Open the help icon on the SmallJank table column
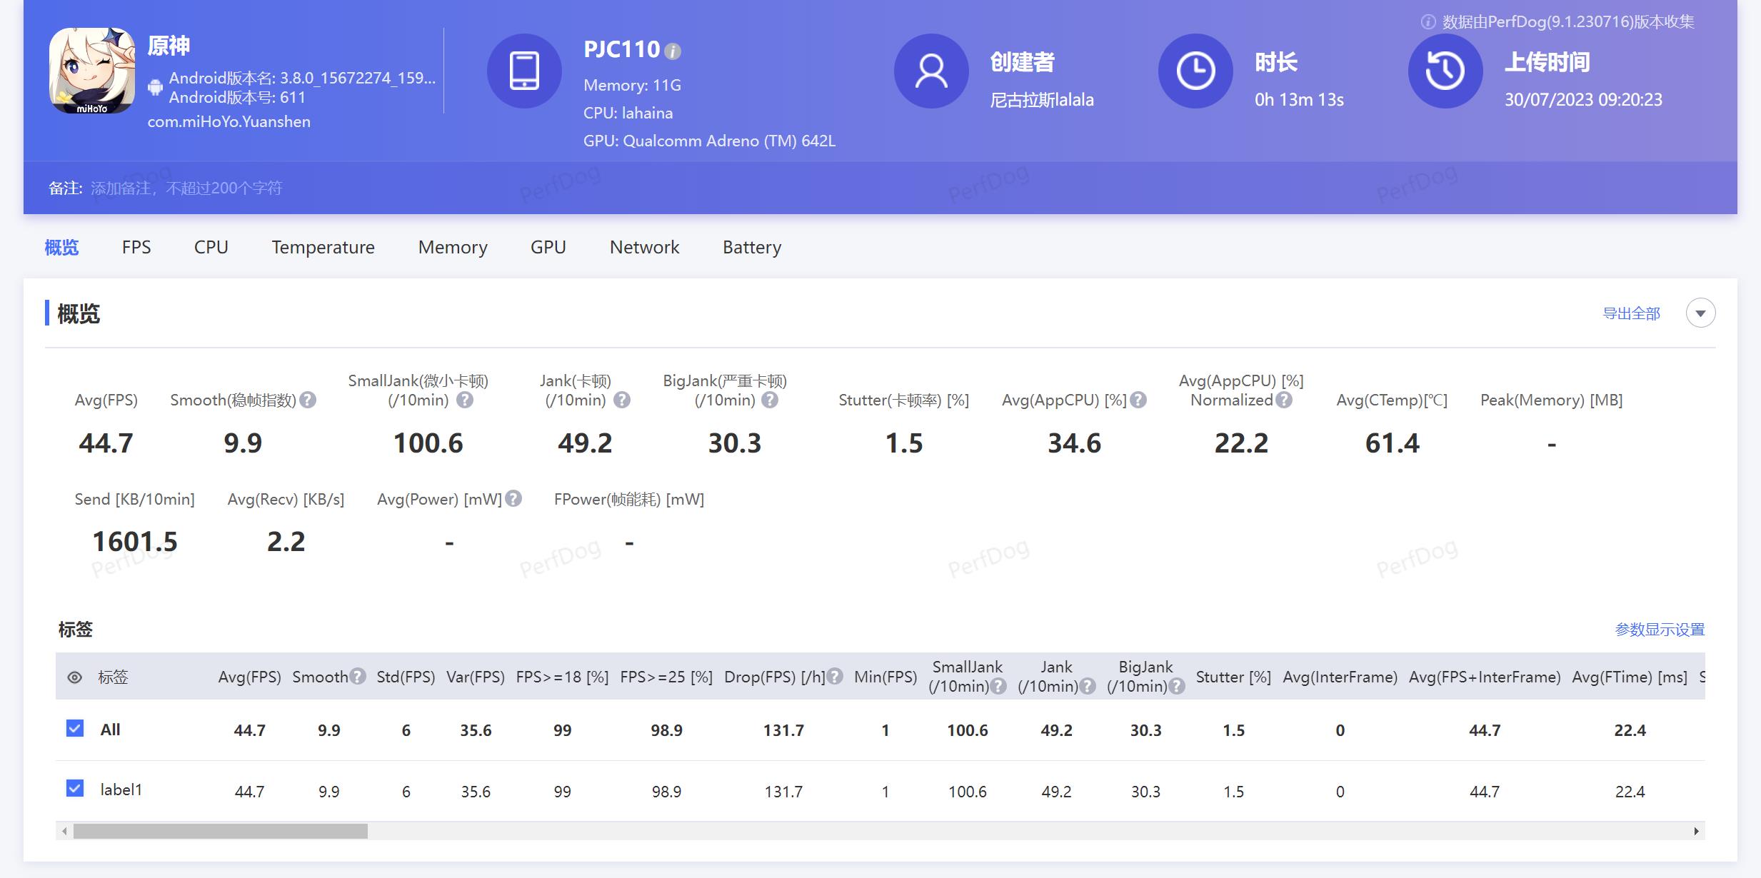1761x878 pixels. click(x=999, y=686)
